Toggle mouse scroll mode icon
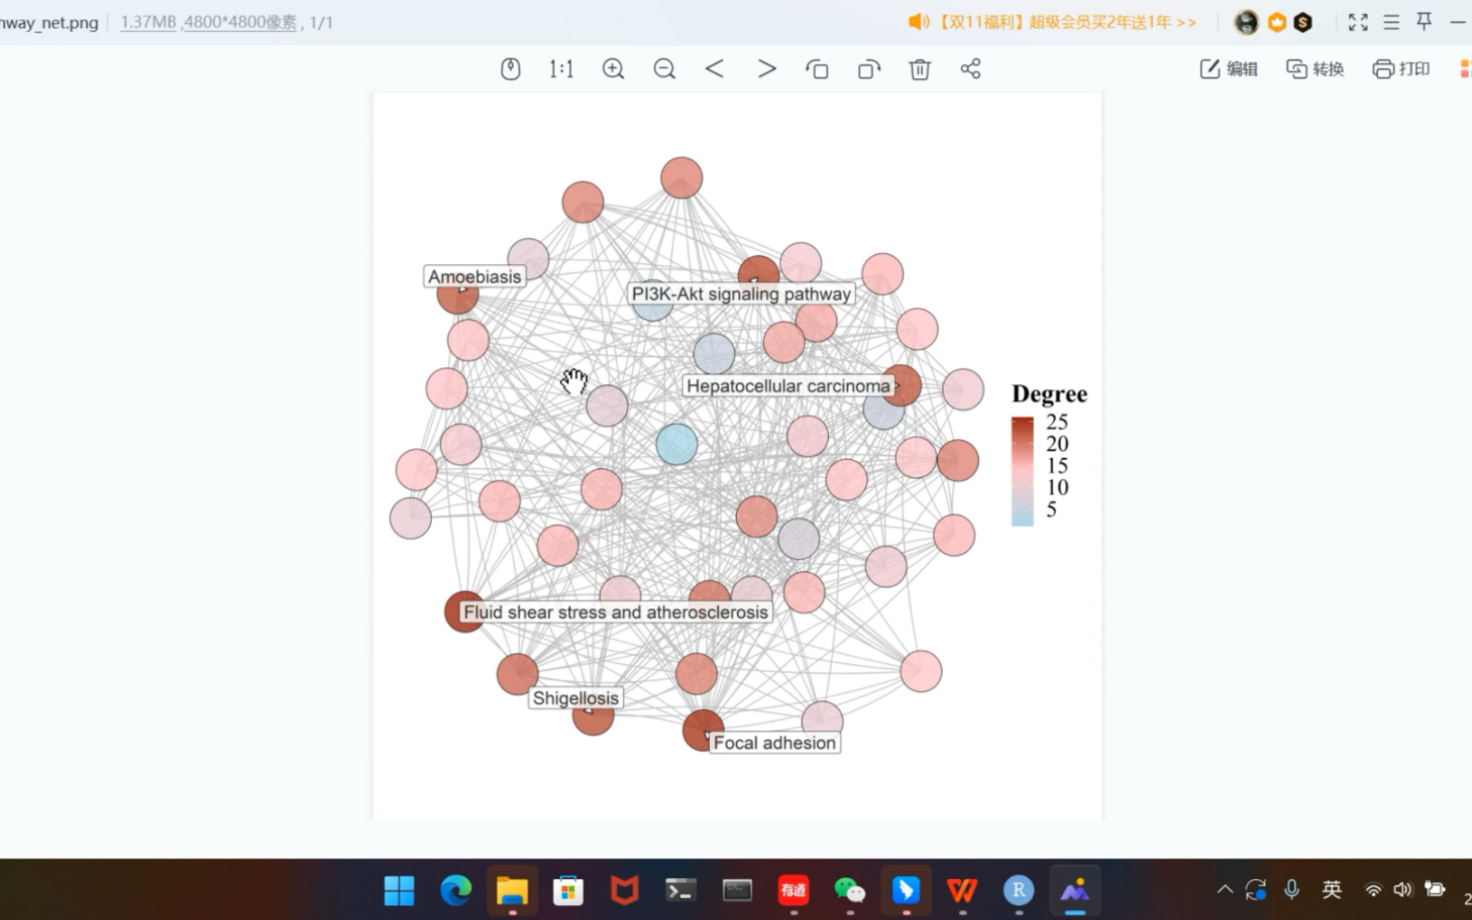 point(510,69)
